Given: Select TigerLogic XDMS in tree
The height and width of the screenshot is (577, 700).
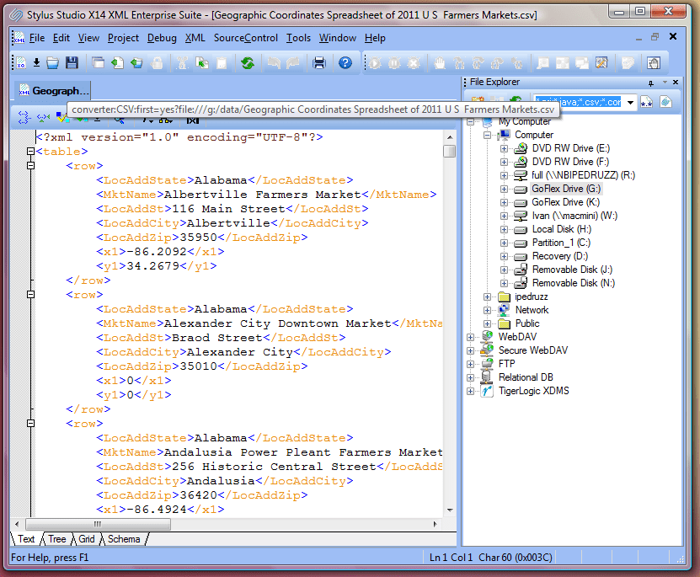Looking at the screenshot, I should [533, 392].
